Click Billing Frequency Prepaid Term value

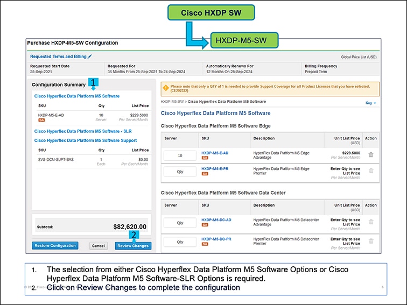coord(315,72)
